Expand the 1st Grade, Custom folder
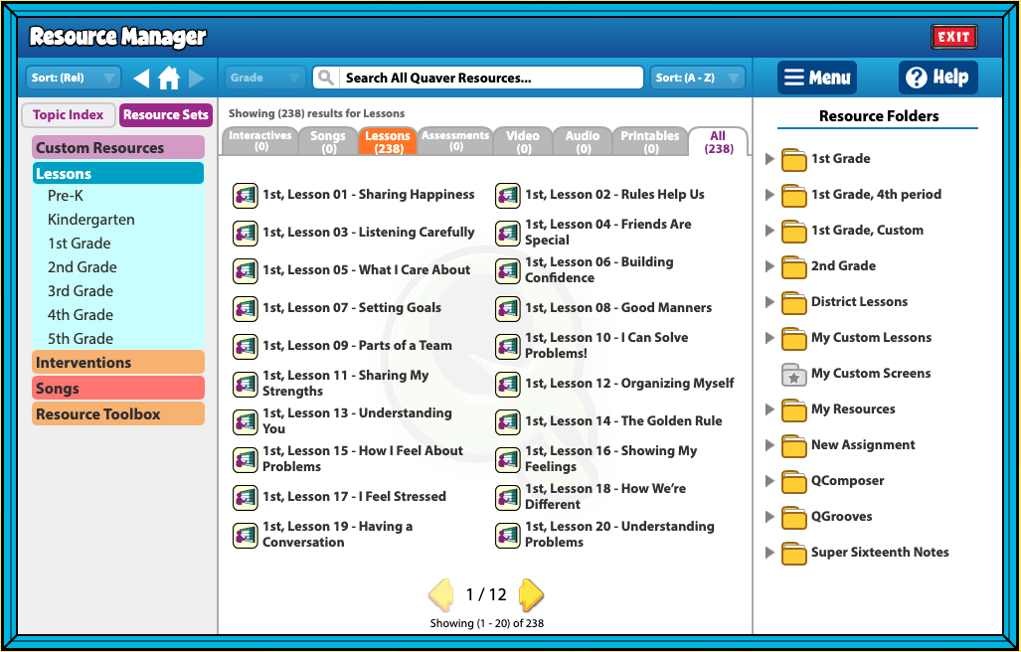The width and height of the screenshot is (1021, 652). click(769, 231)
